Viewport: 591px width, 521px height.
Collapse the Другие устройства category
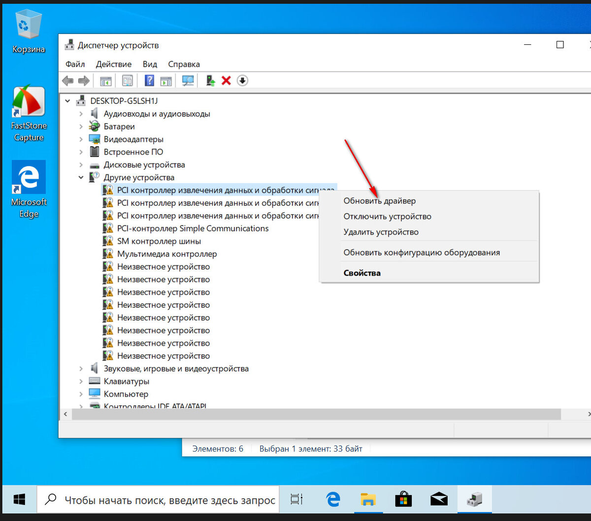tap(81, 177)
